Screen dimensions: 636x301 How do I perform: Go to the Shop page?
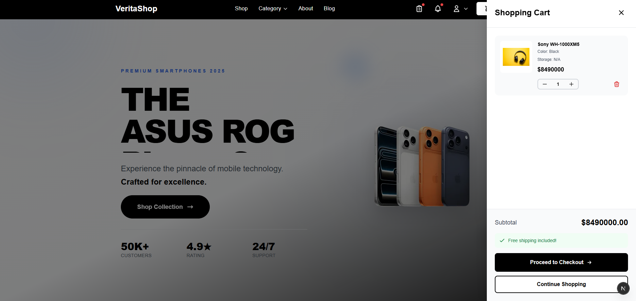click(x=241, y=9)
